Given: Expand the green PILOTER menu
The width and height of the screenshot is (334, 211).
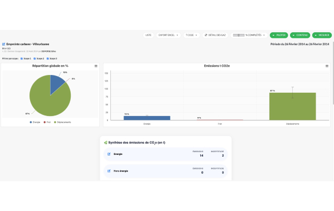Looking at the screenshot, I should 279,35.
